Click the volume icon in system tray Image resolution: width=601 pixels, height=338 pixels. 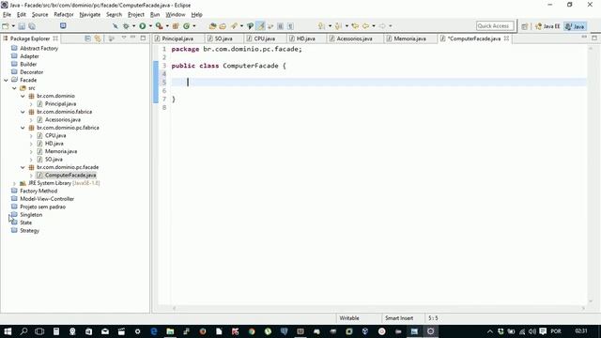coord(532,331)
